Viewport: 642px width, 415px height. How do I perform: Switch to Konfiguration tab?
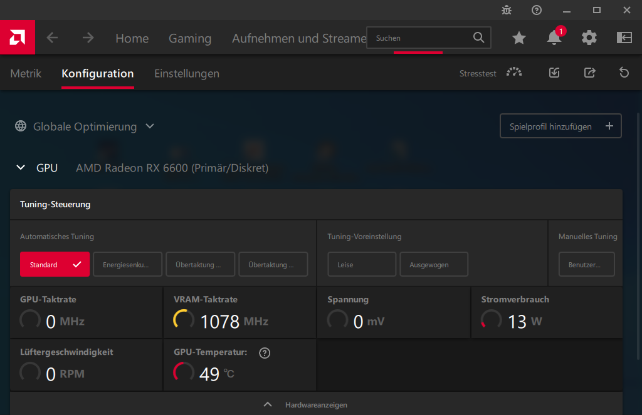tap(97, 74)
